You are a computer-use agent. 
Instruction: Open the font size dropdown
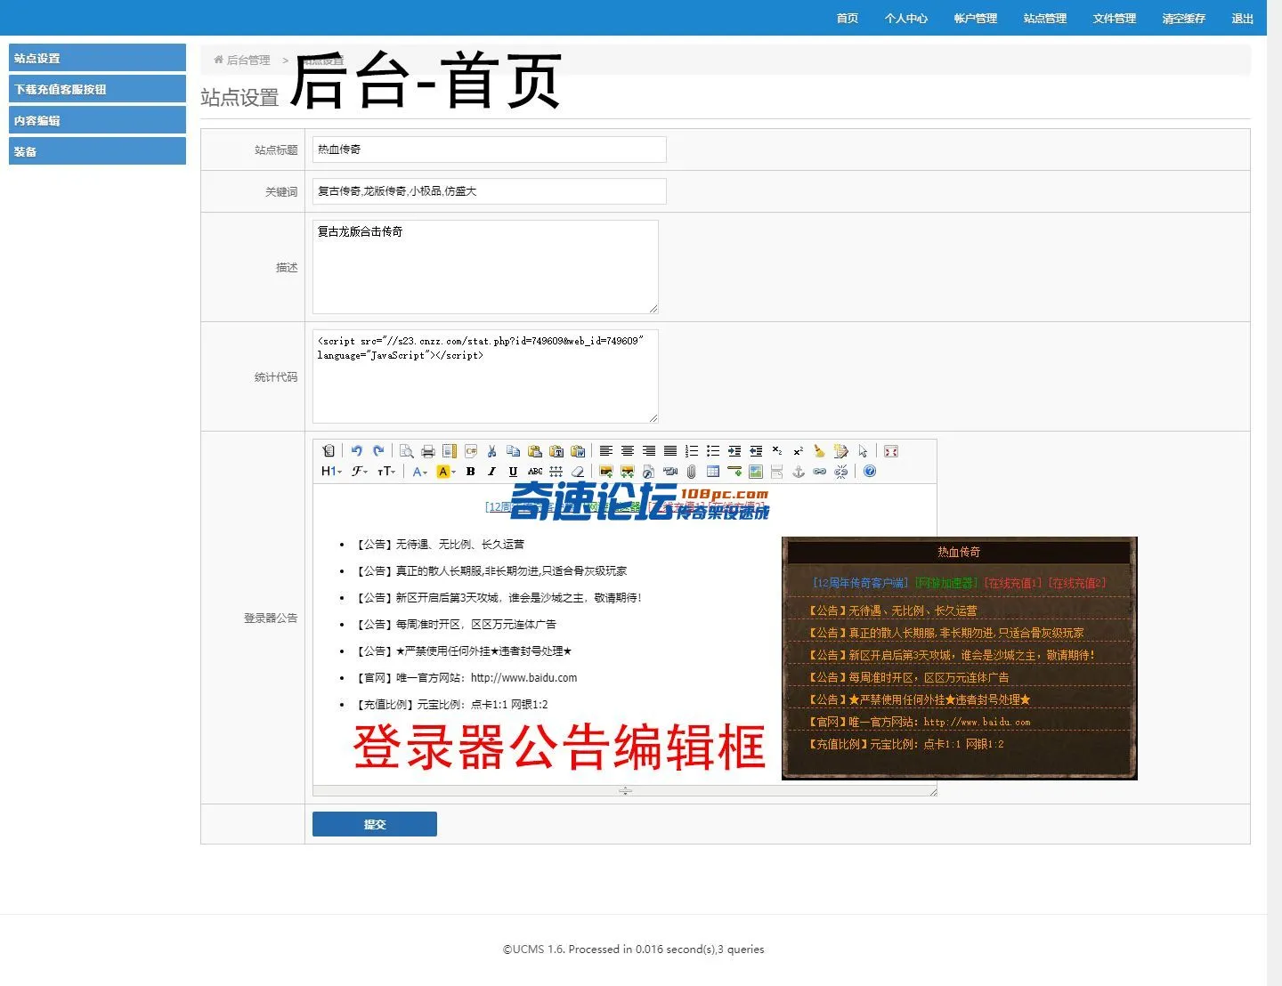click(385, 472)
